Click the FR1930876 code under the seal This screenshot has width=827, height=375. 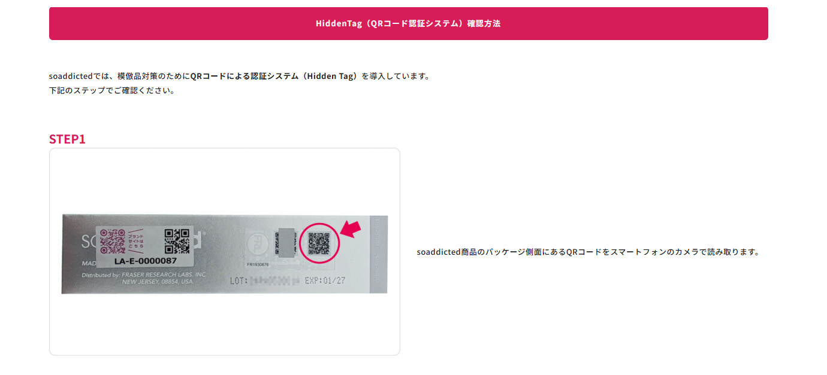(258, 264)
